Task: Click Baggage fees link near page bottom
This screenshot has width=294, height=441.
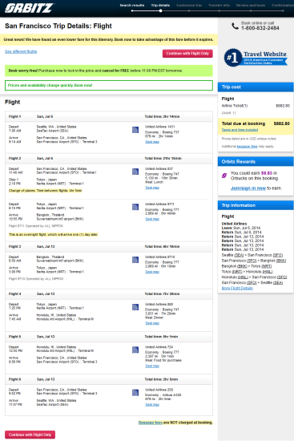Action: point(151,423)
